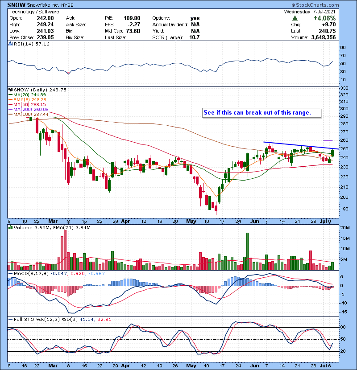
Task: Click the Mar label on bottom date axis
Action: (x=53, y=366)
